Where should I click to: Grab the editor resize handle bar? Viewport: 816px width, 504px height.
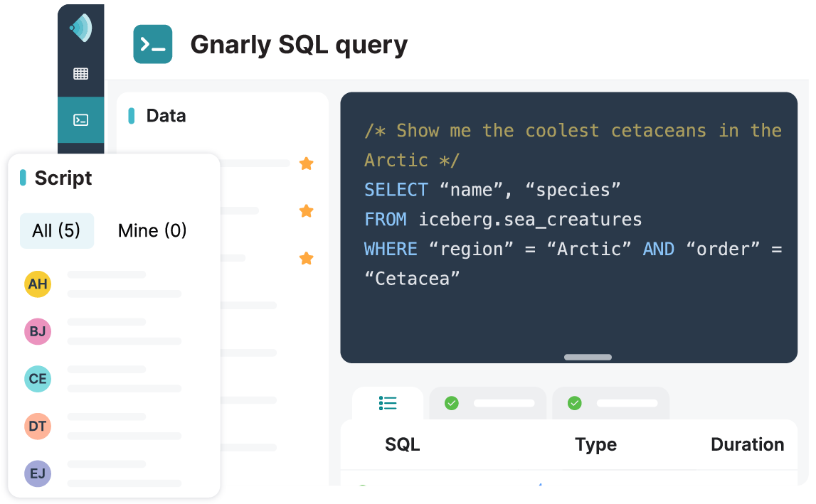pyautogui.click(x=588, y=357)
